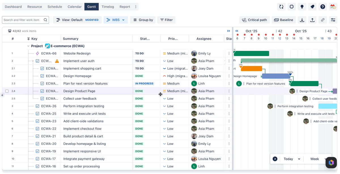Open the help question mark icon

point(323,7)
